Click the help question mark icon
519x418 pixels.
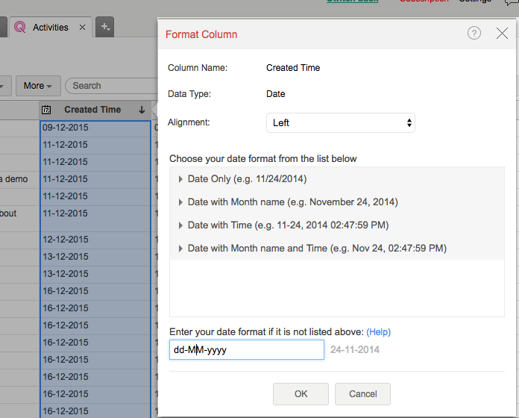(x=474, y=34)
